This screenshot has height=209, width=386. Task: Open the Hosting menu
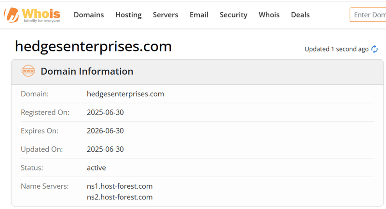tap(128, 15)
